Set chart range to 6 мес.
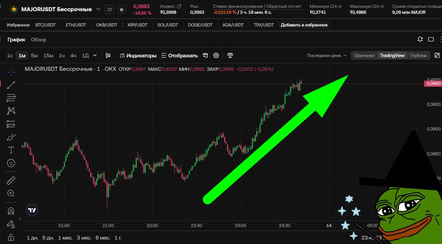 103,238
